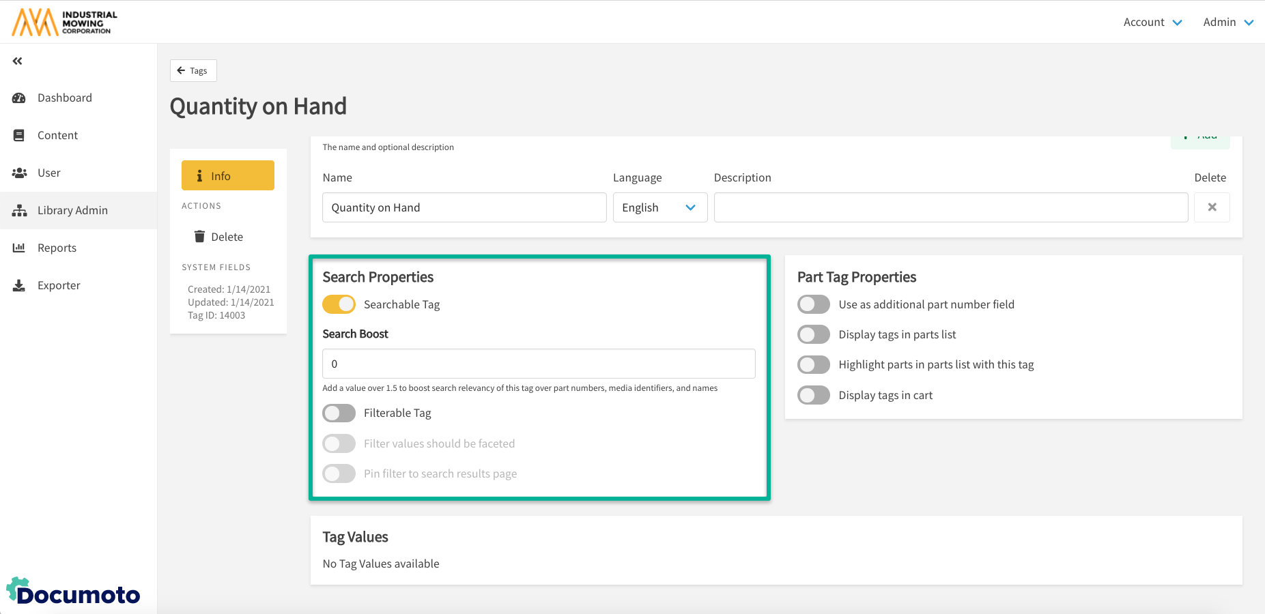The height and width of the screenshot is (614, 1265).
Task: Click the Content book icon
Action: (x=19, y=136)
